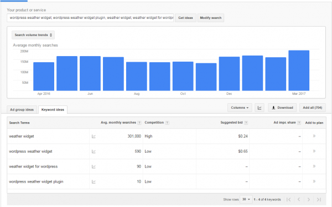
Task: Add wordpress weather widget plugin to plan
Action: pyautogui.click(x=314, y=181)
